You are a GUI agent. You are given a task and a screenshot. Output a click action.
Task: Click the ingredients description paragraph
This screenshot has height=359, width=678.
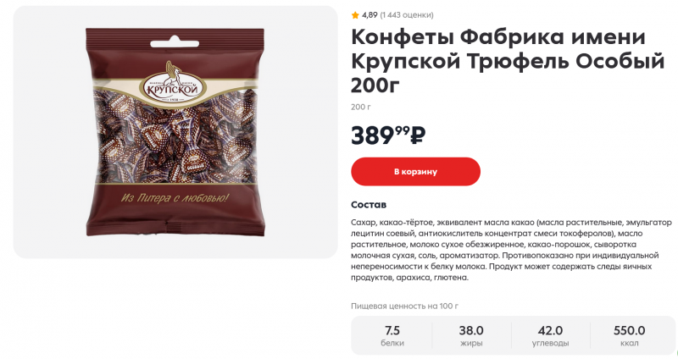[512, 250]
